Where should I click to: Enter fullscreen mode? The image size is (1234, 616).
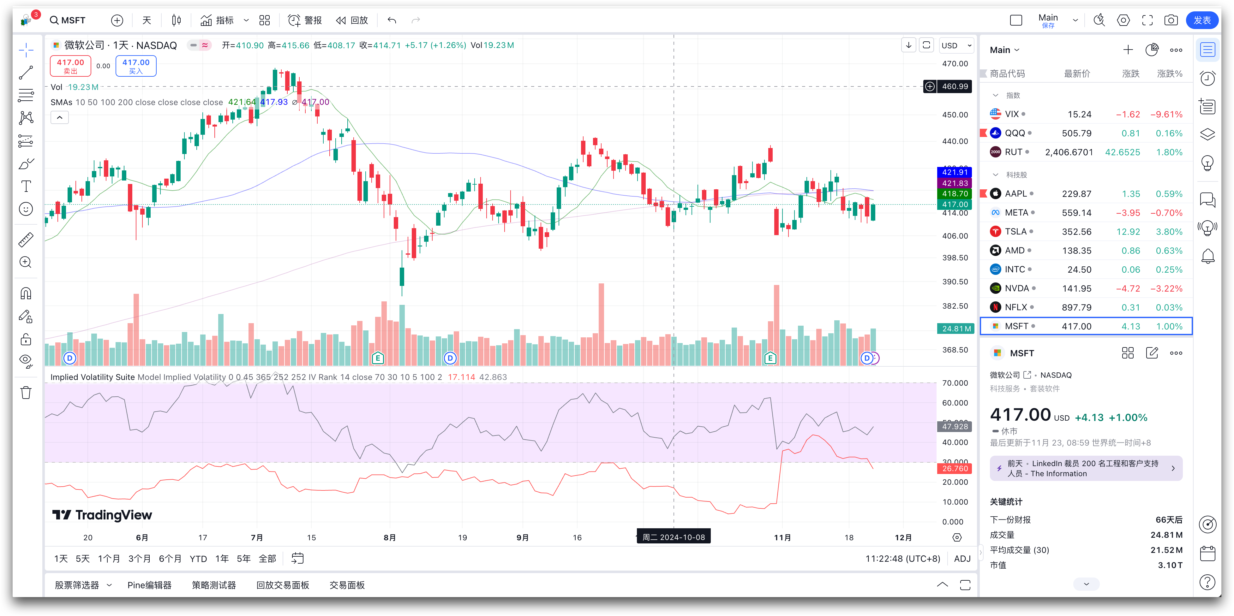tap(1147, 20)
